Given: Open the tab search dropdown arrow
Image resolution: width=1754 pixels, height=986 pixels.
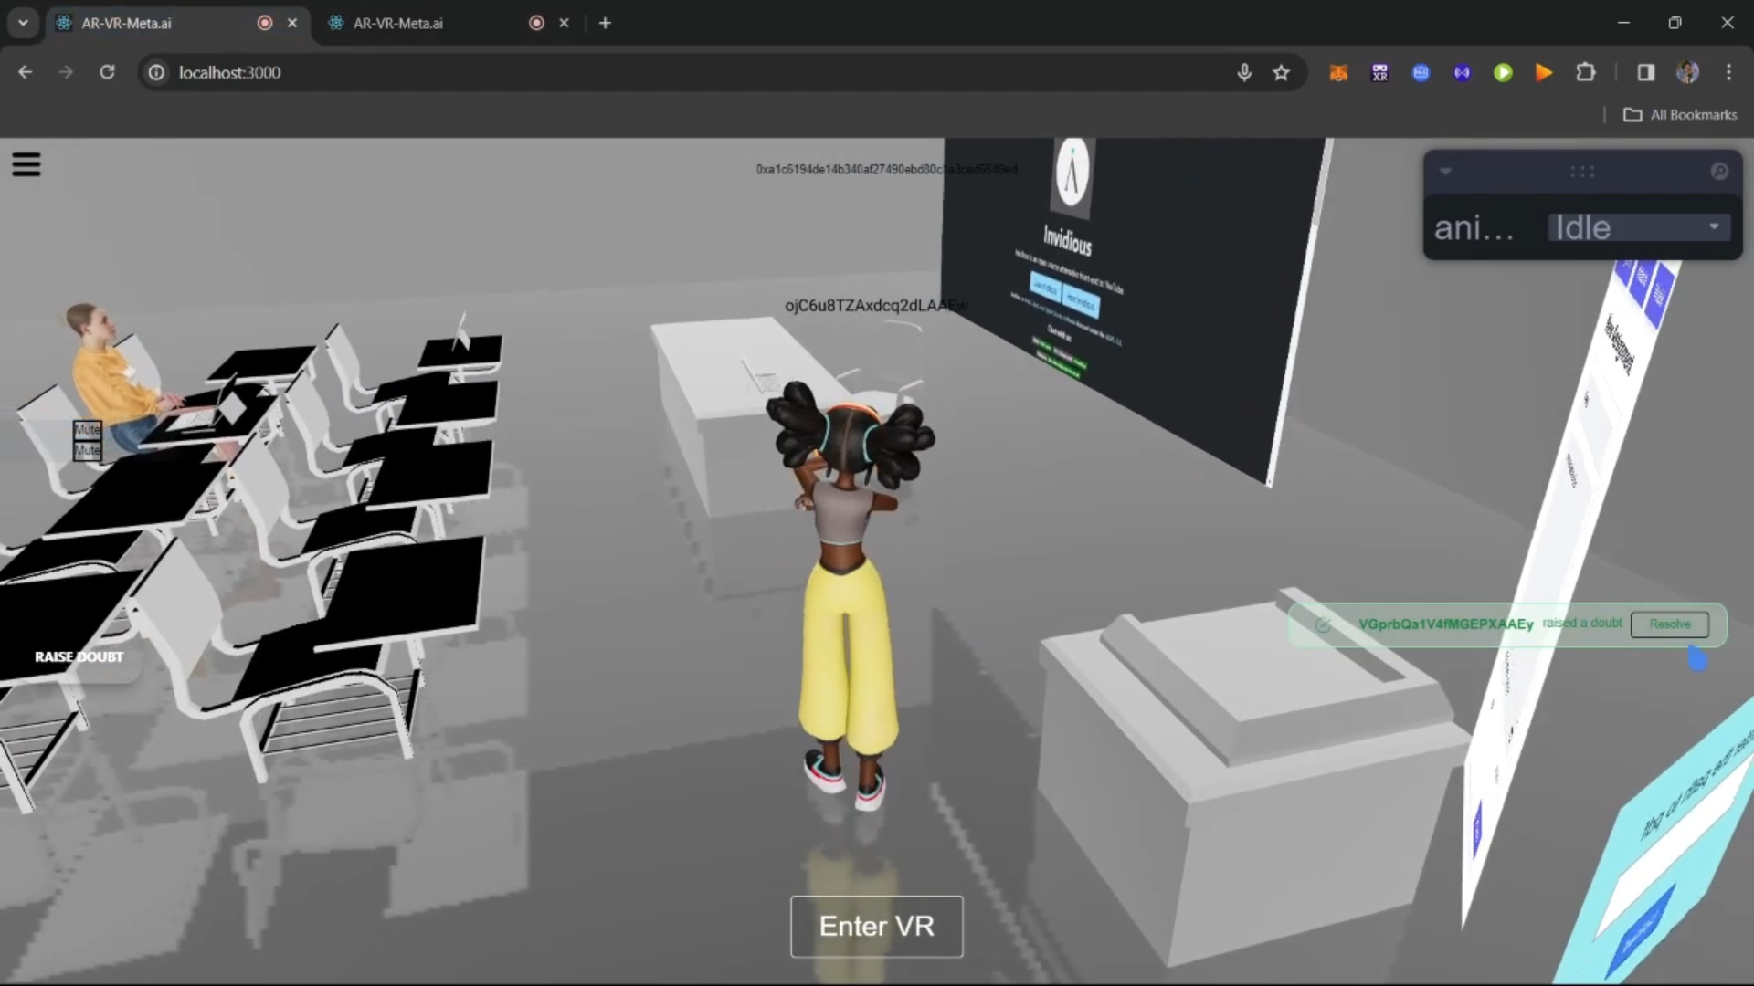Looking at the screenshot, I should 23,23.
